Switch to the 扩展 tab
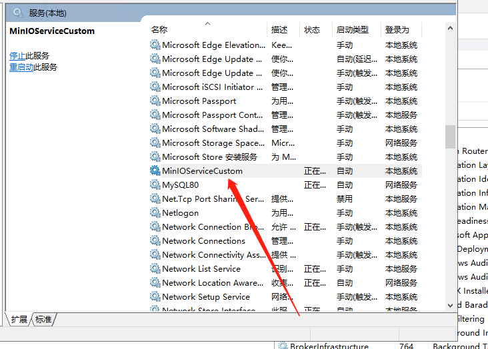The height and width of the screenshot is (349, 488). click(x=19, y=320)
